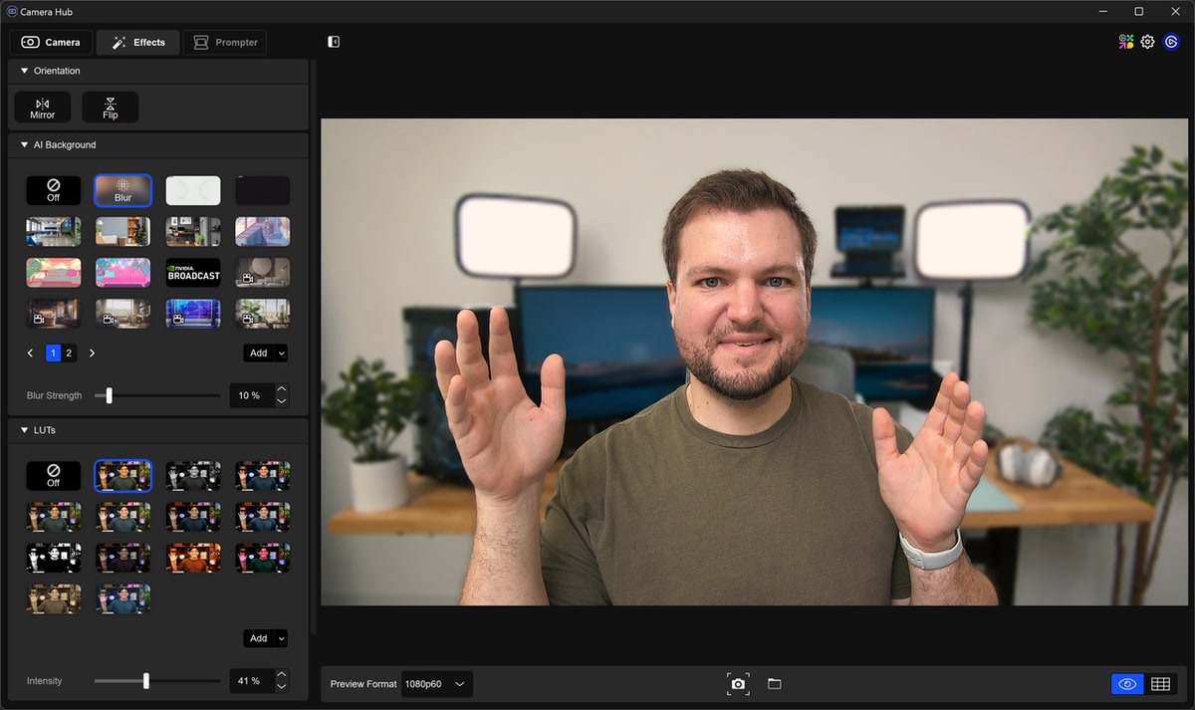The image size is (1195, 710).
Task: Click Add button in the LUTs section
Action: click(258, 638)
